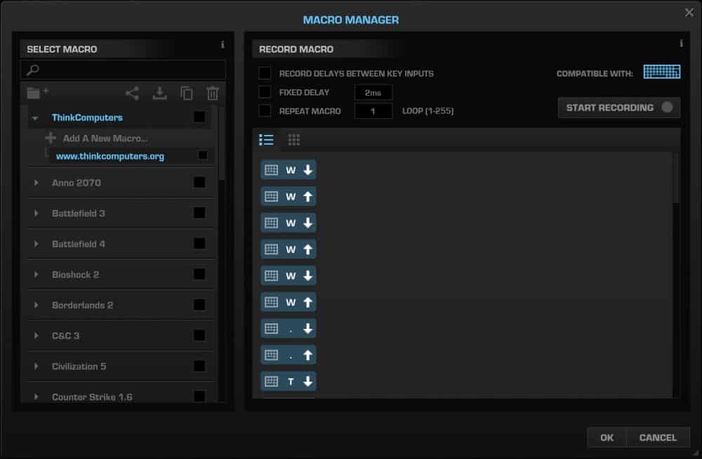Select Borderlands 2 folder name

click(82, 305)
